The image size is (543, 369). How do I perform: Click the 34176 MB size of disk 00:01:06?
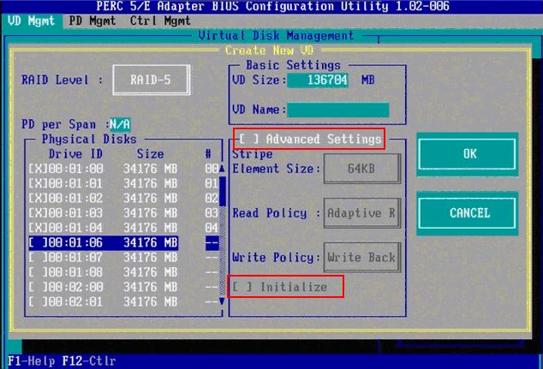click(x=151, y=242)
